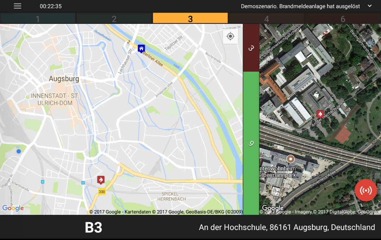Open the Demoszenario Brandmeldeanlage scenario title
The image size is (381, 240).
[300, 6]
